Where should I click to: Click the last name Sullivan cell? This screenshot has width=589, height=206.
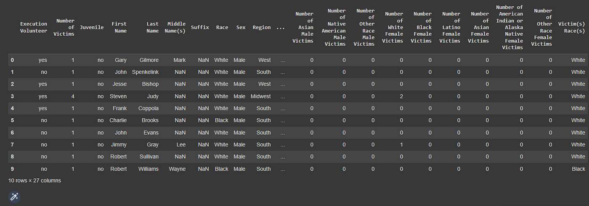[x=149, y=156]
